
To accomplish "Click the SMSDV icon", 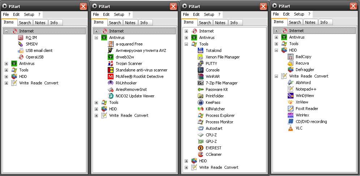I will coord(21,44).
